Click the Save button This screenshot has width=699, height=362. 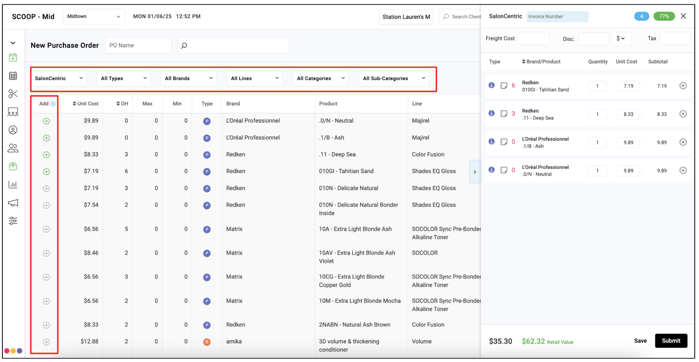tap(641, 341)
